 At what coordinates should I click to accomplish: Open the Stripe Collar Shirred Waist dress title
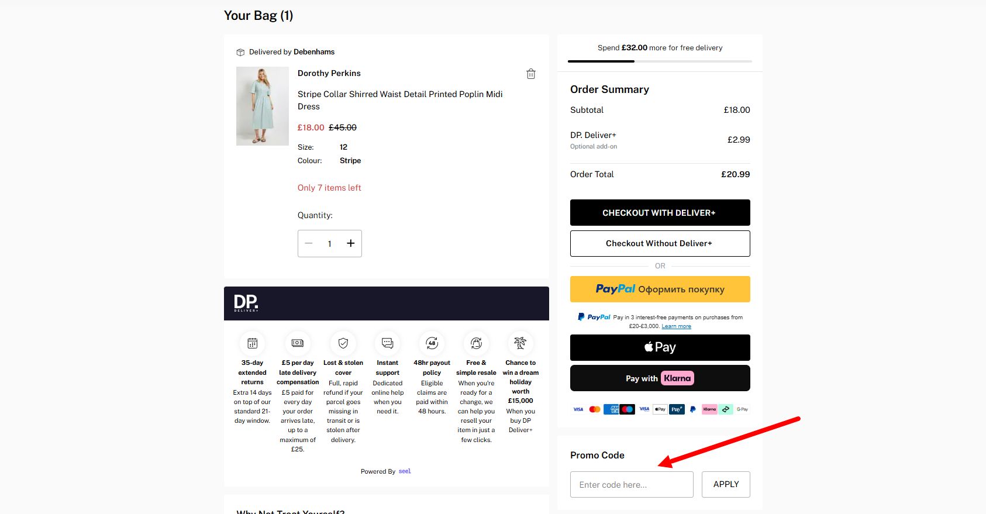click(400, 100)
